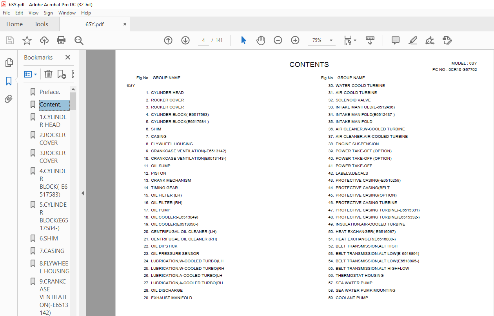Switch to the Tools tab
The image size is (494, 316).
click(41, 24)
